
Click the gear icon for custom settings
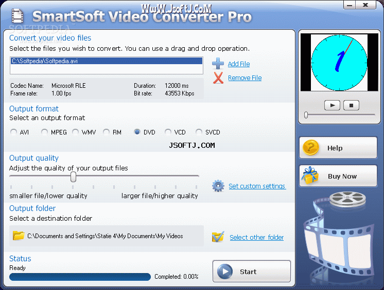click(218, 186)
